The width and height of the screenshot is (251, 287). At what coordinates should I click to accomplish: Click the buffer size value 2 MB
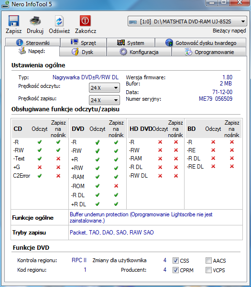[226, 84]
